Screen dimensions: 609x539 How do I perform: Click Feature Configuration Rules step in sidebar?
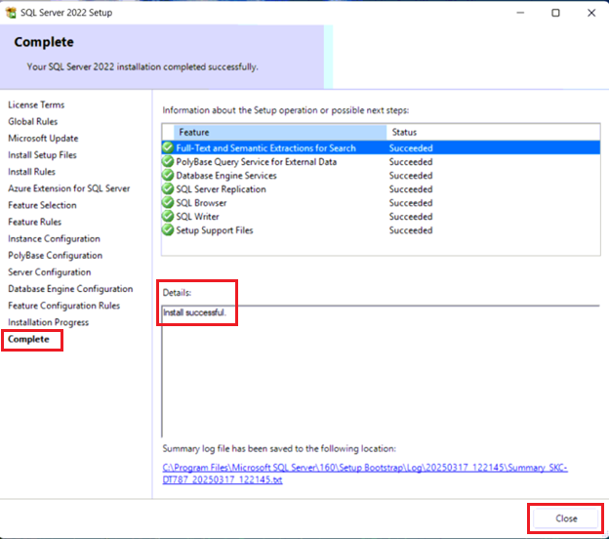(x=63, y=305)
